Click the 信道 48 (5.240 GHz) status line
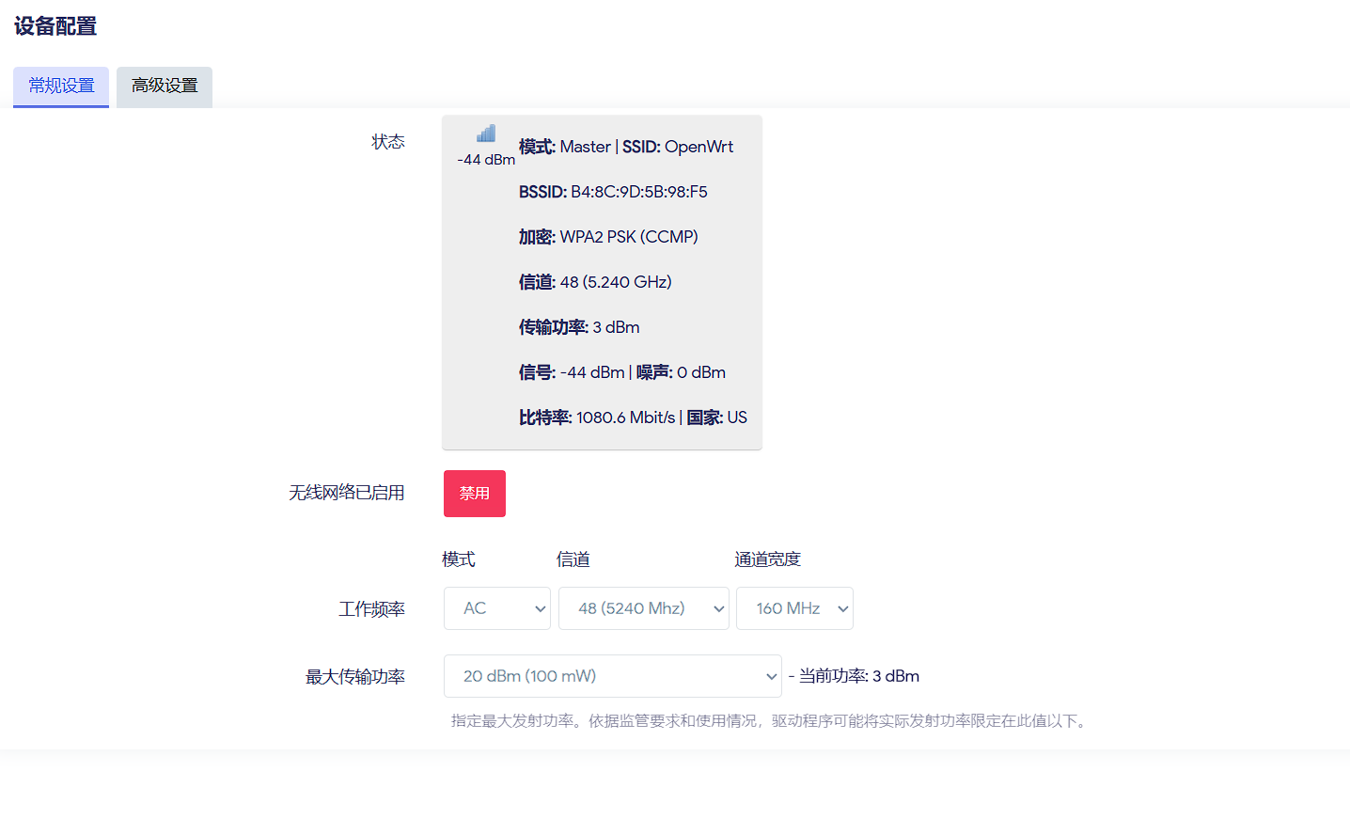 click(x=595, y=282)
